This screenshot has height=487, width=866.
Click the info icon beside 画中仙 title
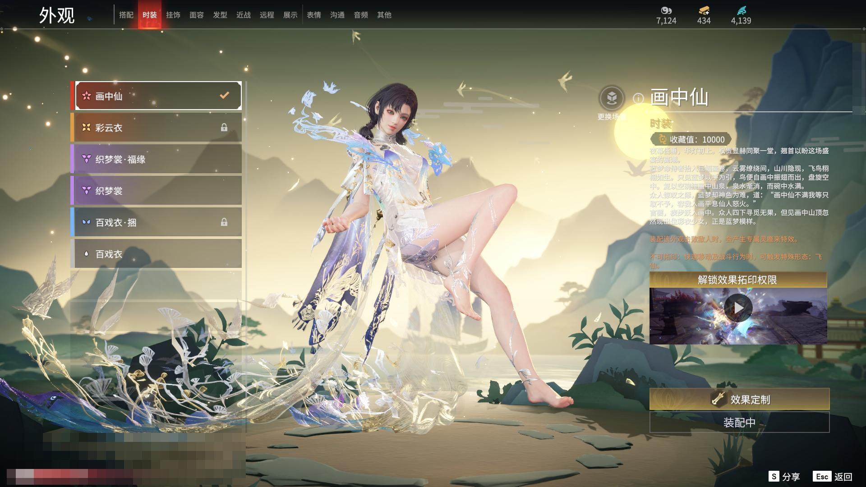coord(638,98)
